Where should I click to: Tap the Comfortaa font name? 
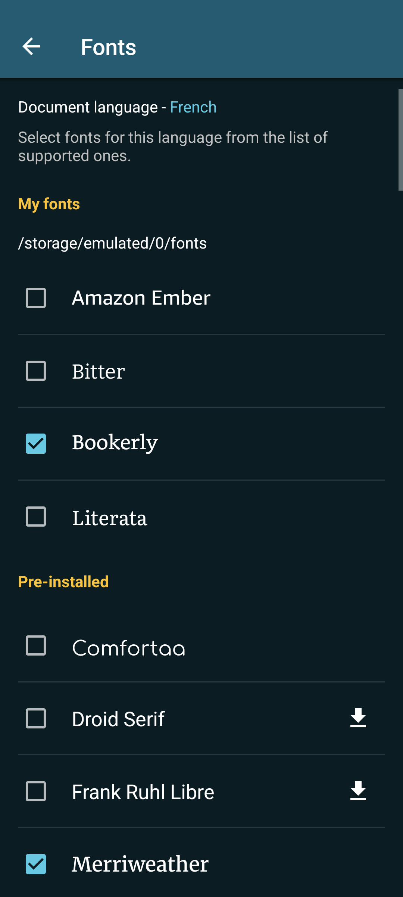point(128,647)
